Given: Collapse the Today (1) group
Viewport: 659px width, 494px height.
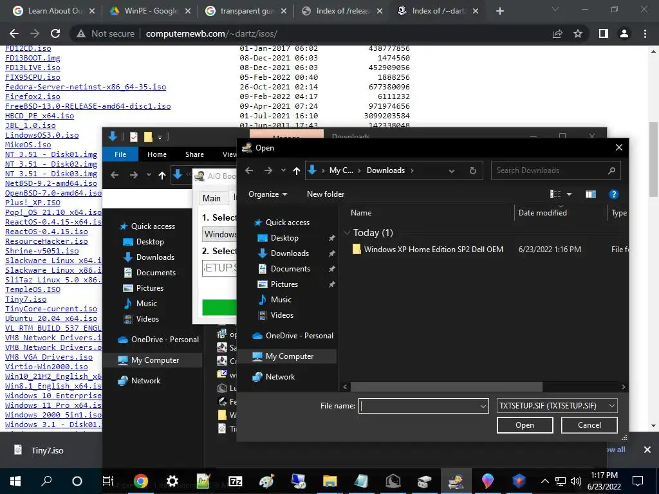Looking at the screenshot, I should click(347, 233).
